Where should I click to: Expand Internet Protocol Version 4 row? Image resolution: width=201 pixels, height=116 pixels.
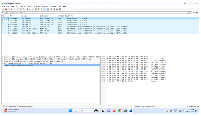click(x=3, y=61)
